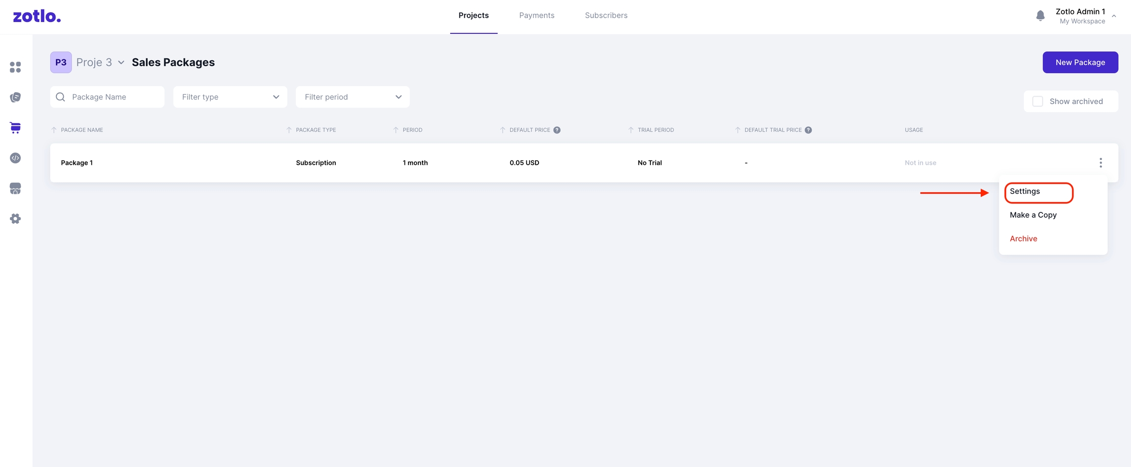The width and height of the screenshot is (1131, 467).
Task: Open the gear settings sidebar icon
Action: click(15, 219)
